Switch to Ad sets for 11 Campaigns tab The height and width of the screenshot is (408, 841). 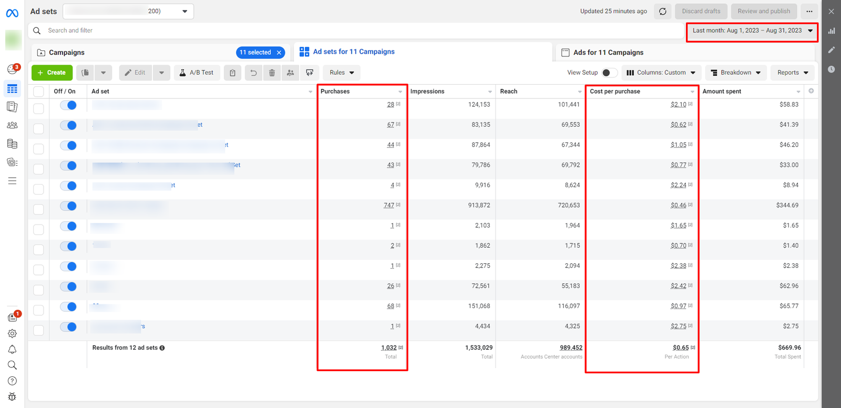[x=354, y=52]
